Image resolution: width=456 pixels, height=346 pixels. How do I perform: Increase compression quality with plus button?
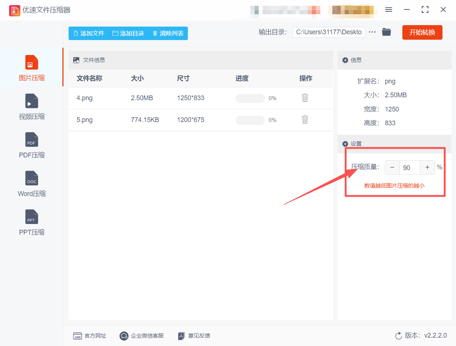pyautogui.click(x=427, y=168)
